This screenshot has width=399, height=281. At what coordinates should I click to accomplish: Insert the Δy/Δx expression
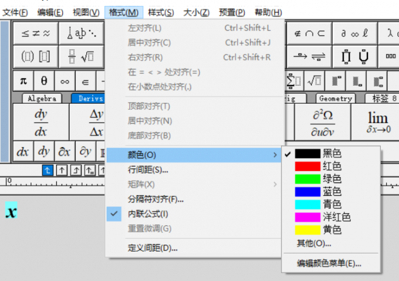87,122
